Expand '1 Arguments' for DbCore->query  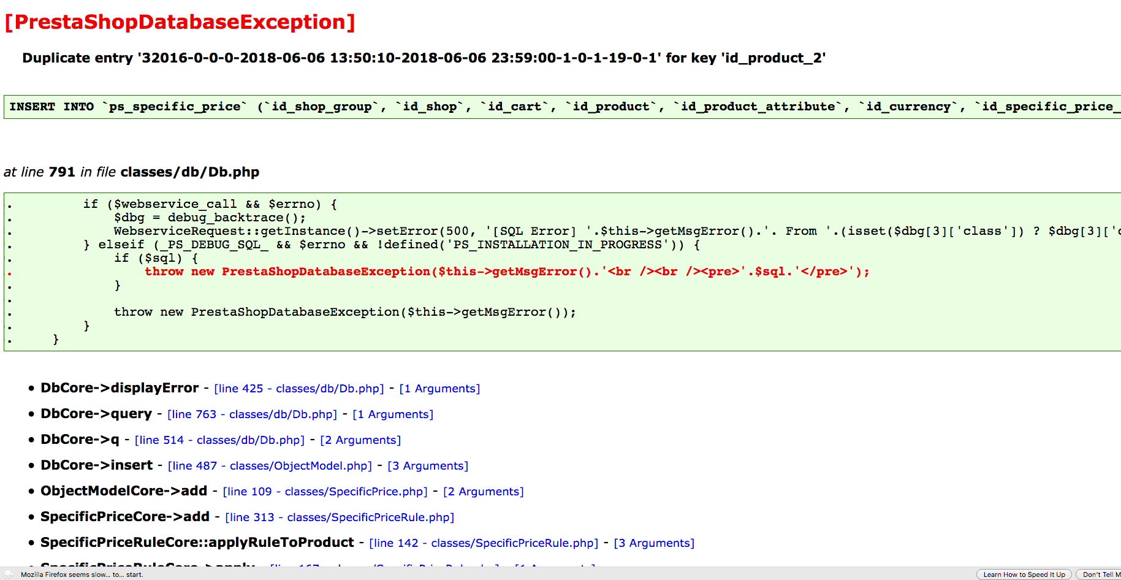pos(393,414)
